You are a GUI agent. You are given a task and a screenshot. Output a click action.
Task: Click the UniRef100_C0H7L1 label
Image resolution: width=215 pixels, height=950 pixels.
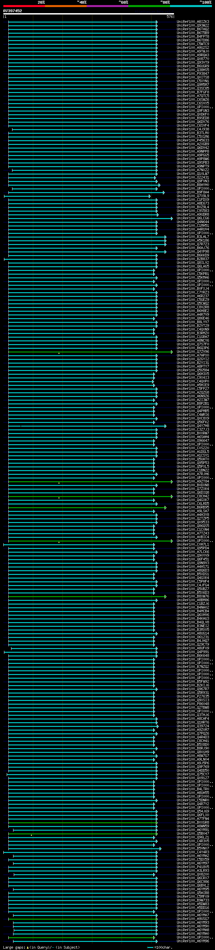tap(192, 544)
